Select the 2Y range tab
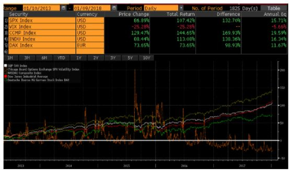Viewport: 289px width, 170px height. click(96, 58)
